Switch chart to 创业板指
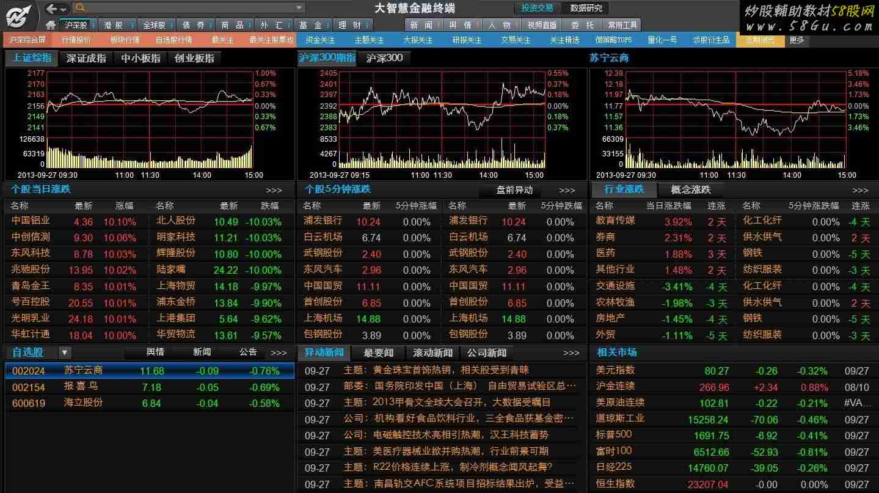 click(194, 58)
